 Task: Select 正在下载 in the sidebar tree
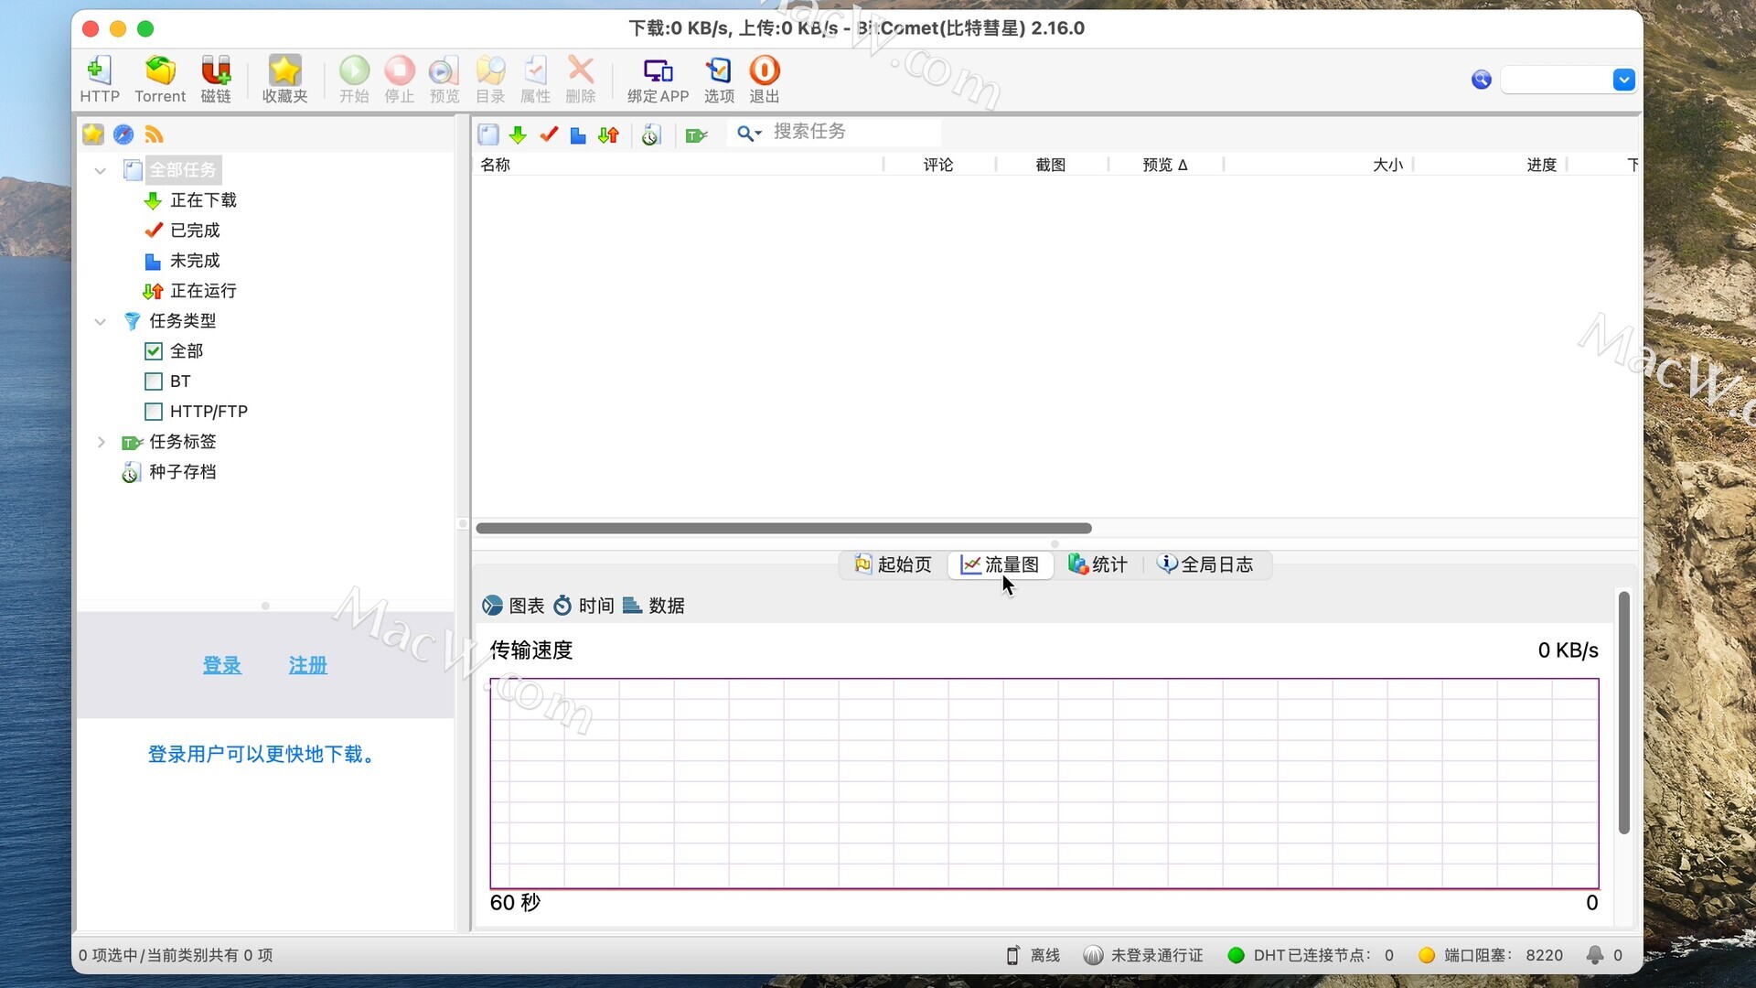pyautogui.click(x=190, y=200)
